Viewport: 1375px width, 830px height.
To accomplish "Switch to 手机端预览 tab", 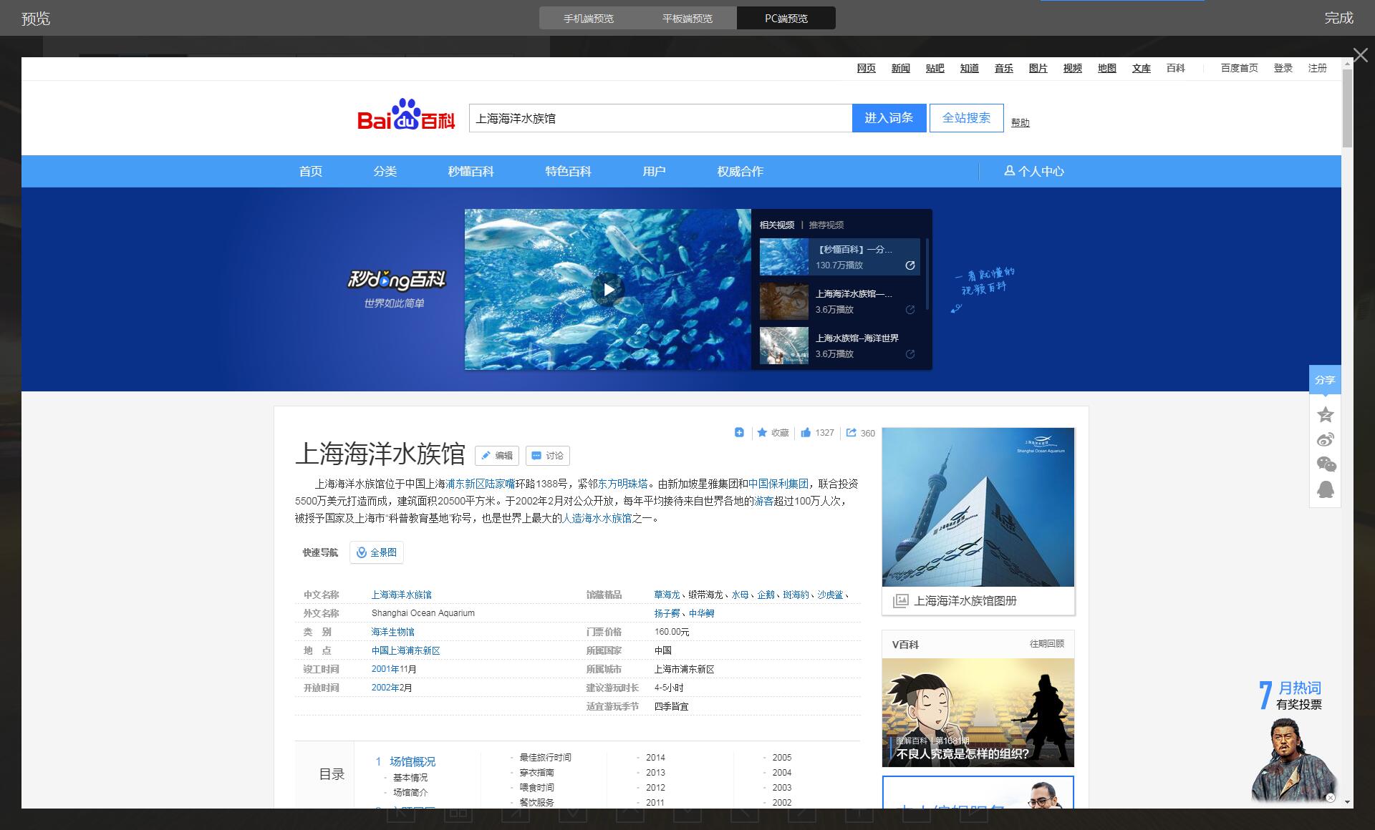I will click(588, 19).
